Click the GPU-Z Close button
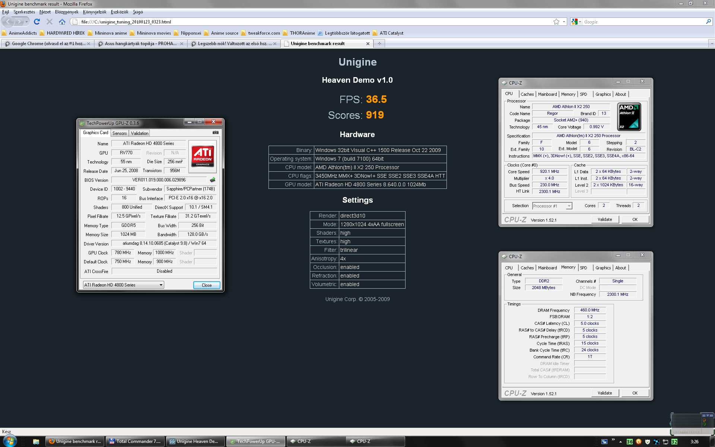 207,285
